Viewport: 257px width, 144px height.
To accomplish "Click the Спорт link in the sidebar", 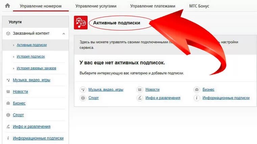I will click(x=18, y=115).
